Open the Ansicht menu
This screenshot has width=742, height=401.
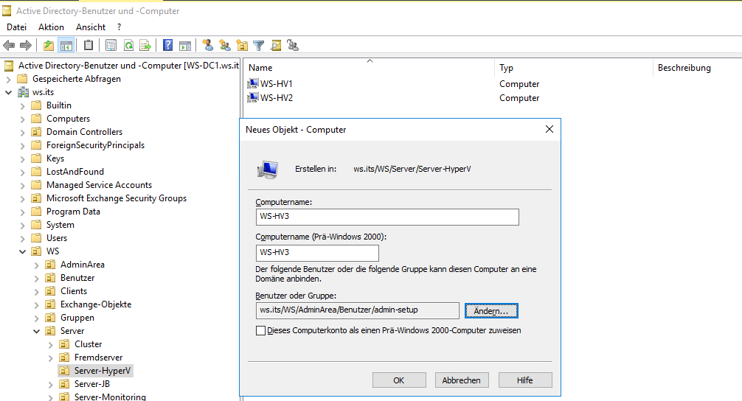tap(91, 27)
